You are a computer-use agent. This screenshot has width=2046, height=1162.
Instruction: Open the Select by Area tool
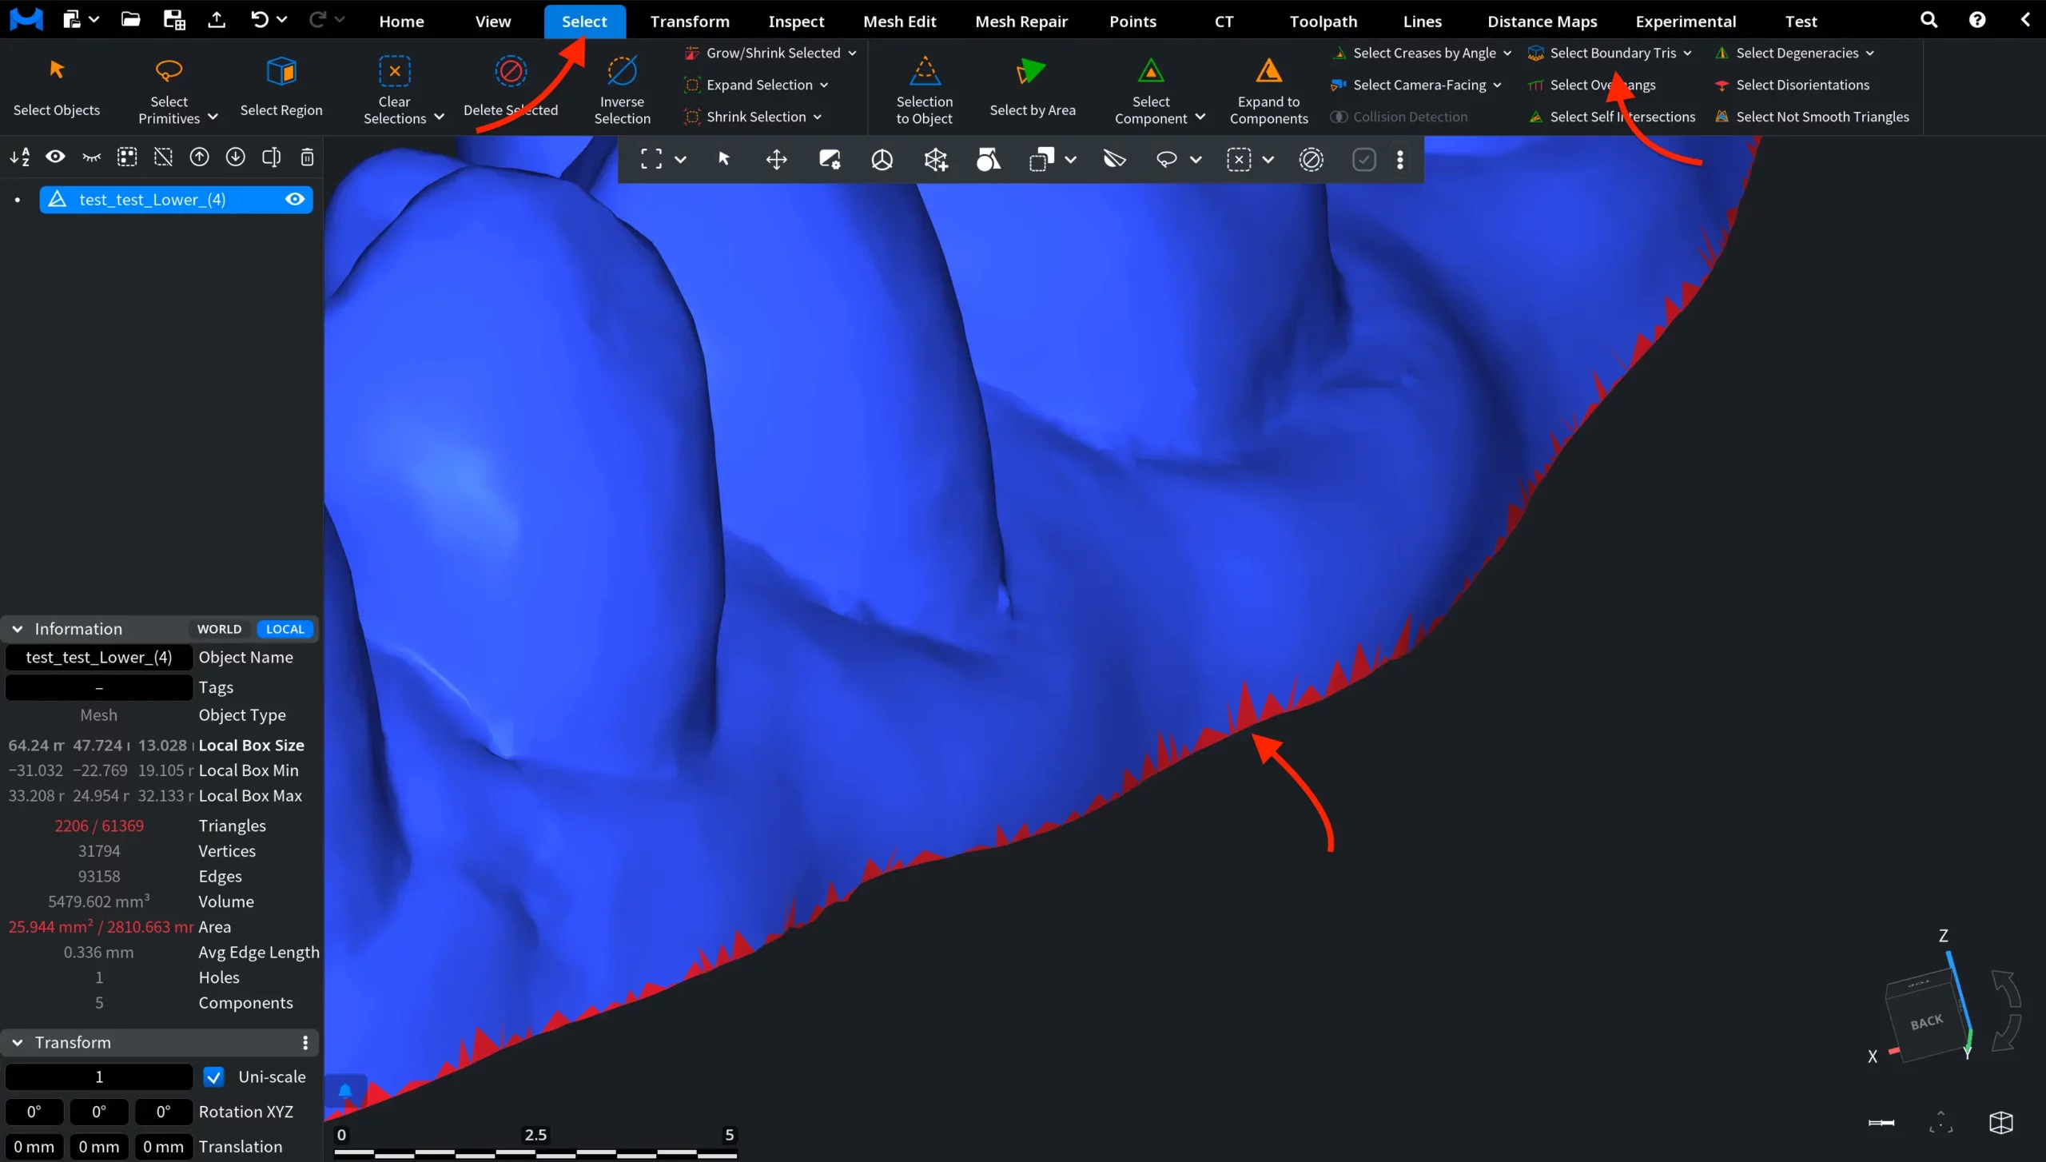pyautogui.click(x=1031, y=88)
